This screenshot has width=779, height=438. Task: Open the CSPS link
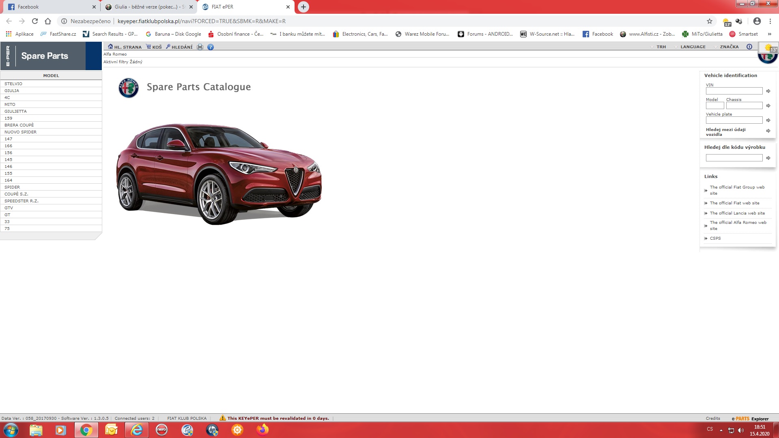[715, 238]
